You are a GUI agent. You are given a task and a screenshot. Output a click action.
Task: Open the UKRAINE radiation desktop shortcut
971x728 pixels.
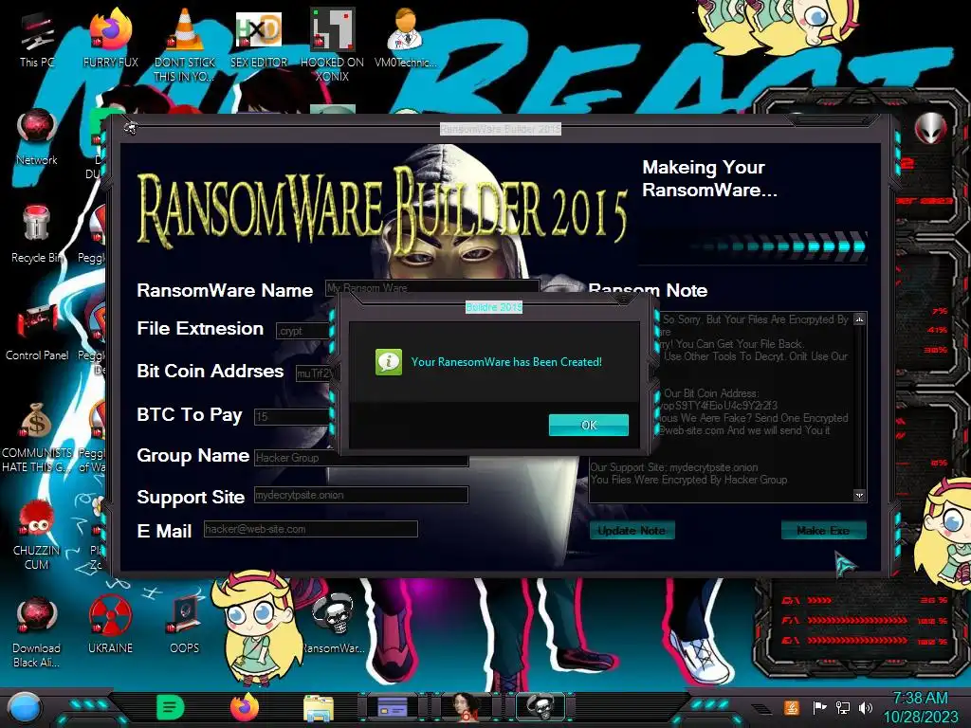[110, 626]
